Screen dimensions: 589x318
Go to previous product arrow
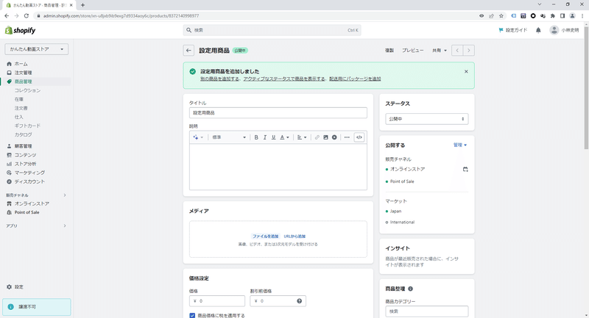pyautogui.click(x=457, y=51)
